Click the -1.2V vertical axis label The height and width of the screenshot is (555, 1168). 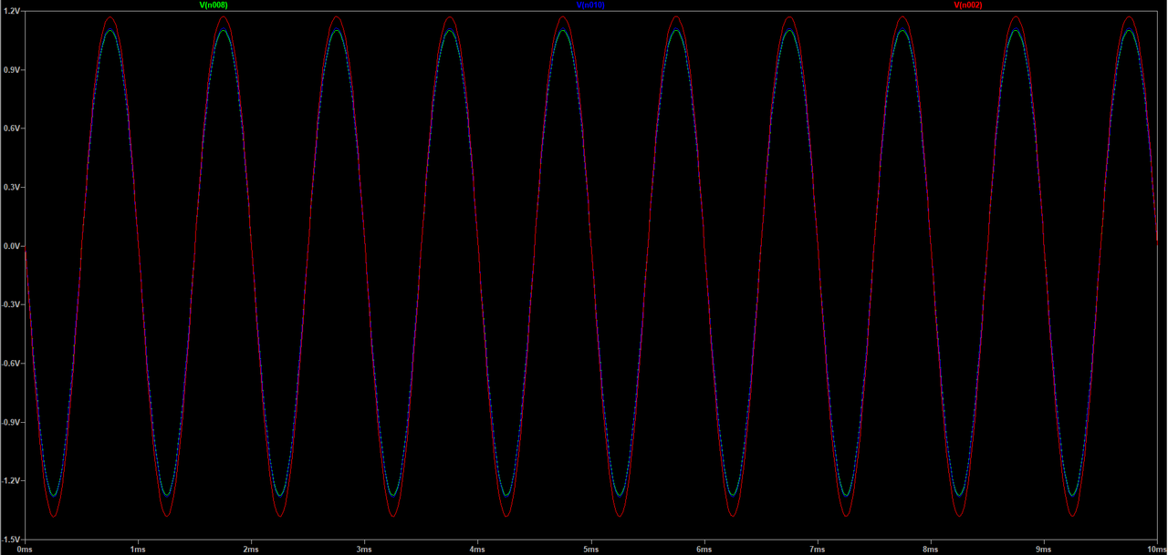pyautogui.click(x=10, y=481)
